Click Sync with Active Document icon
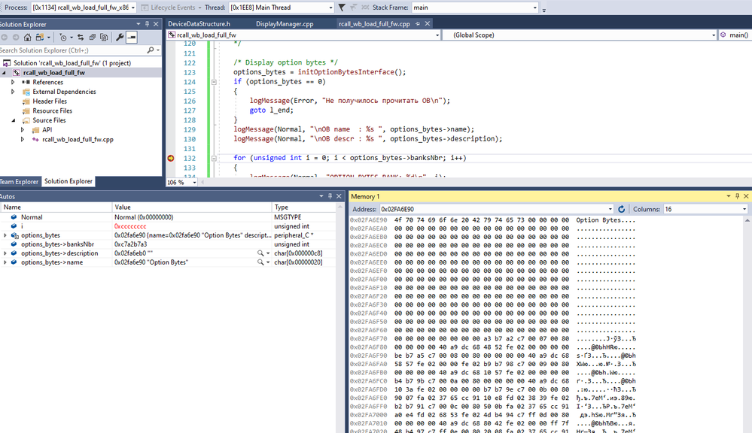 click(81, 37)
